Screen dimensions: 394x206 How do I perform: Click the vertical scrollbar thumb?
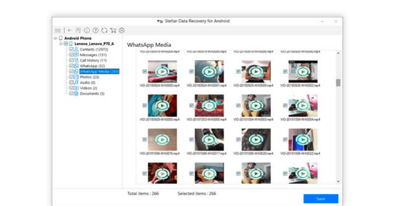[x=338, y=83]
